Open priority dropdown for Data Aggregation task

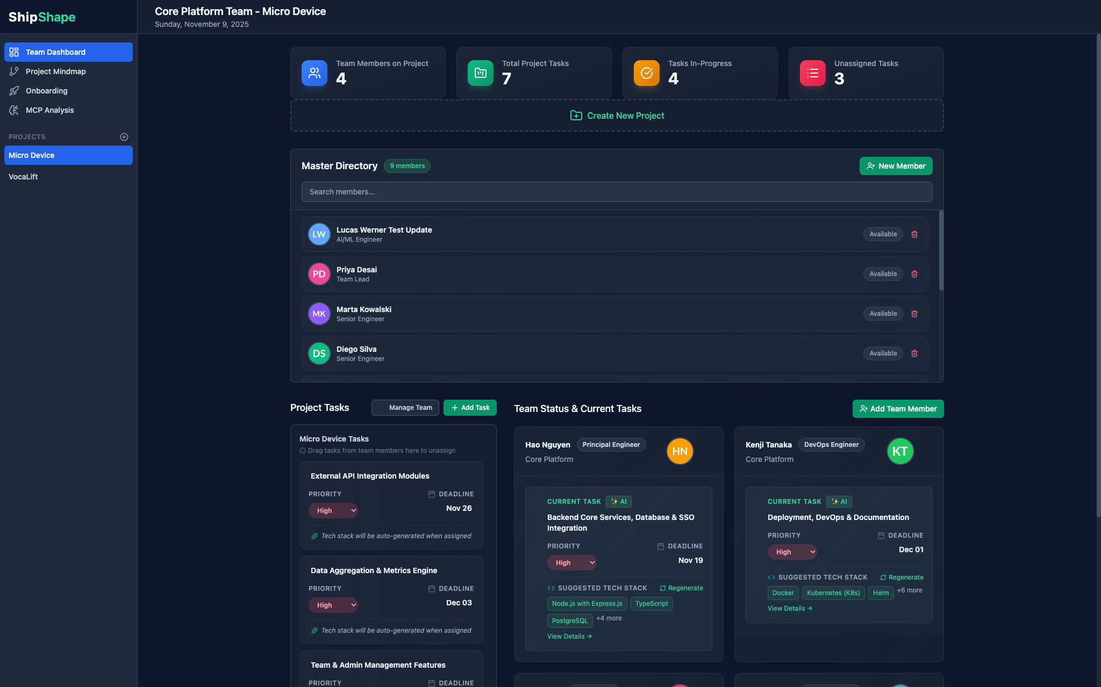click(333, 605)
